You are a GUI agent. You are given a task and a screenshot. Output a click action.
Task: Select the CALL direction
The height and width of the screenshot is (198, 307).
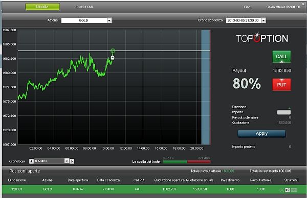[281, 57]
